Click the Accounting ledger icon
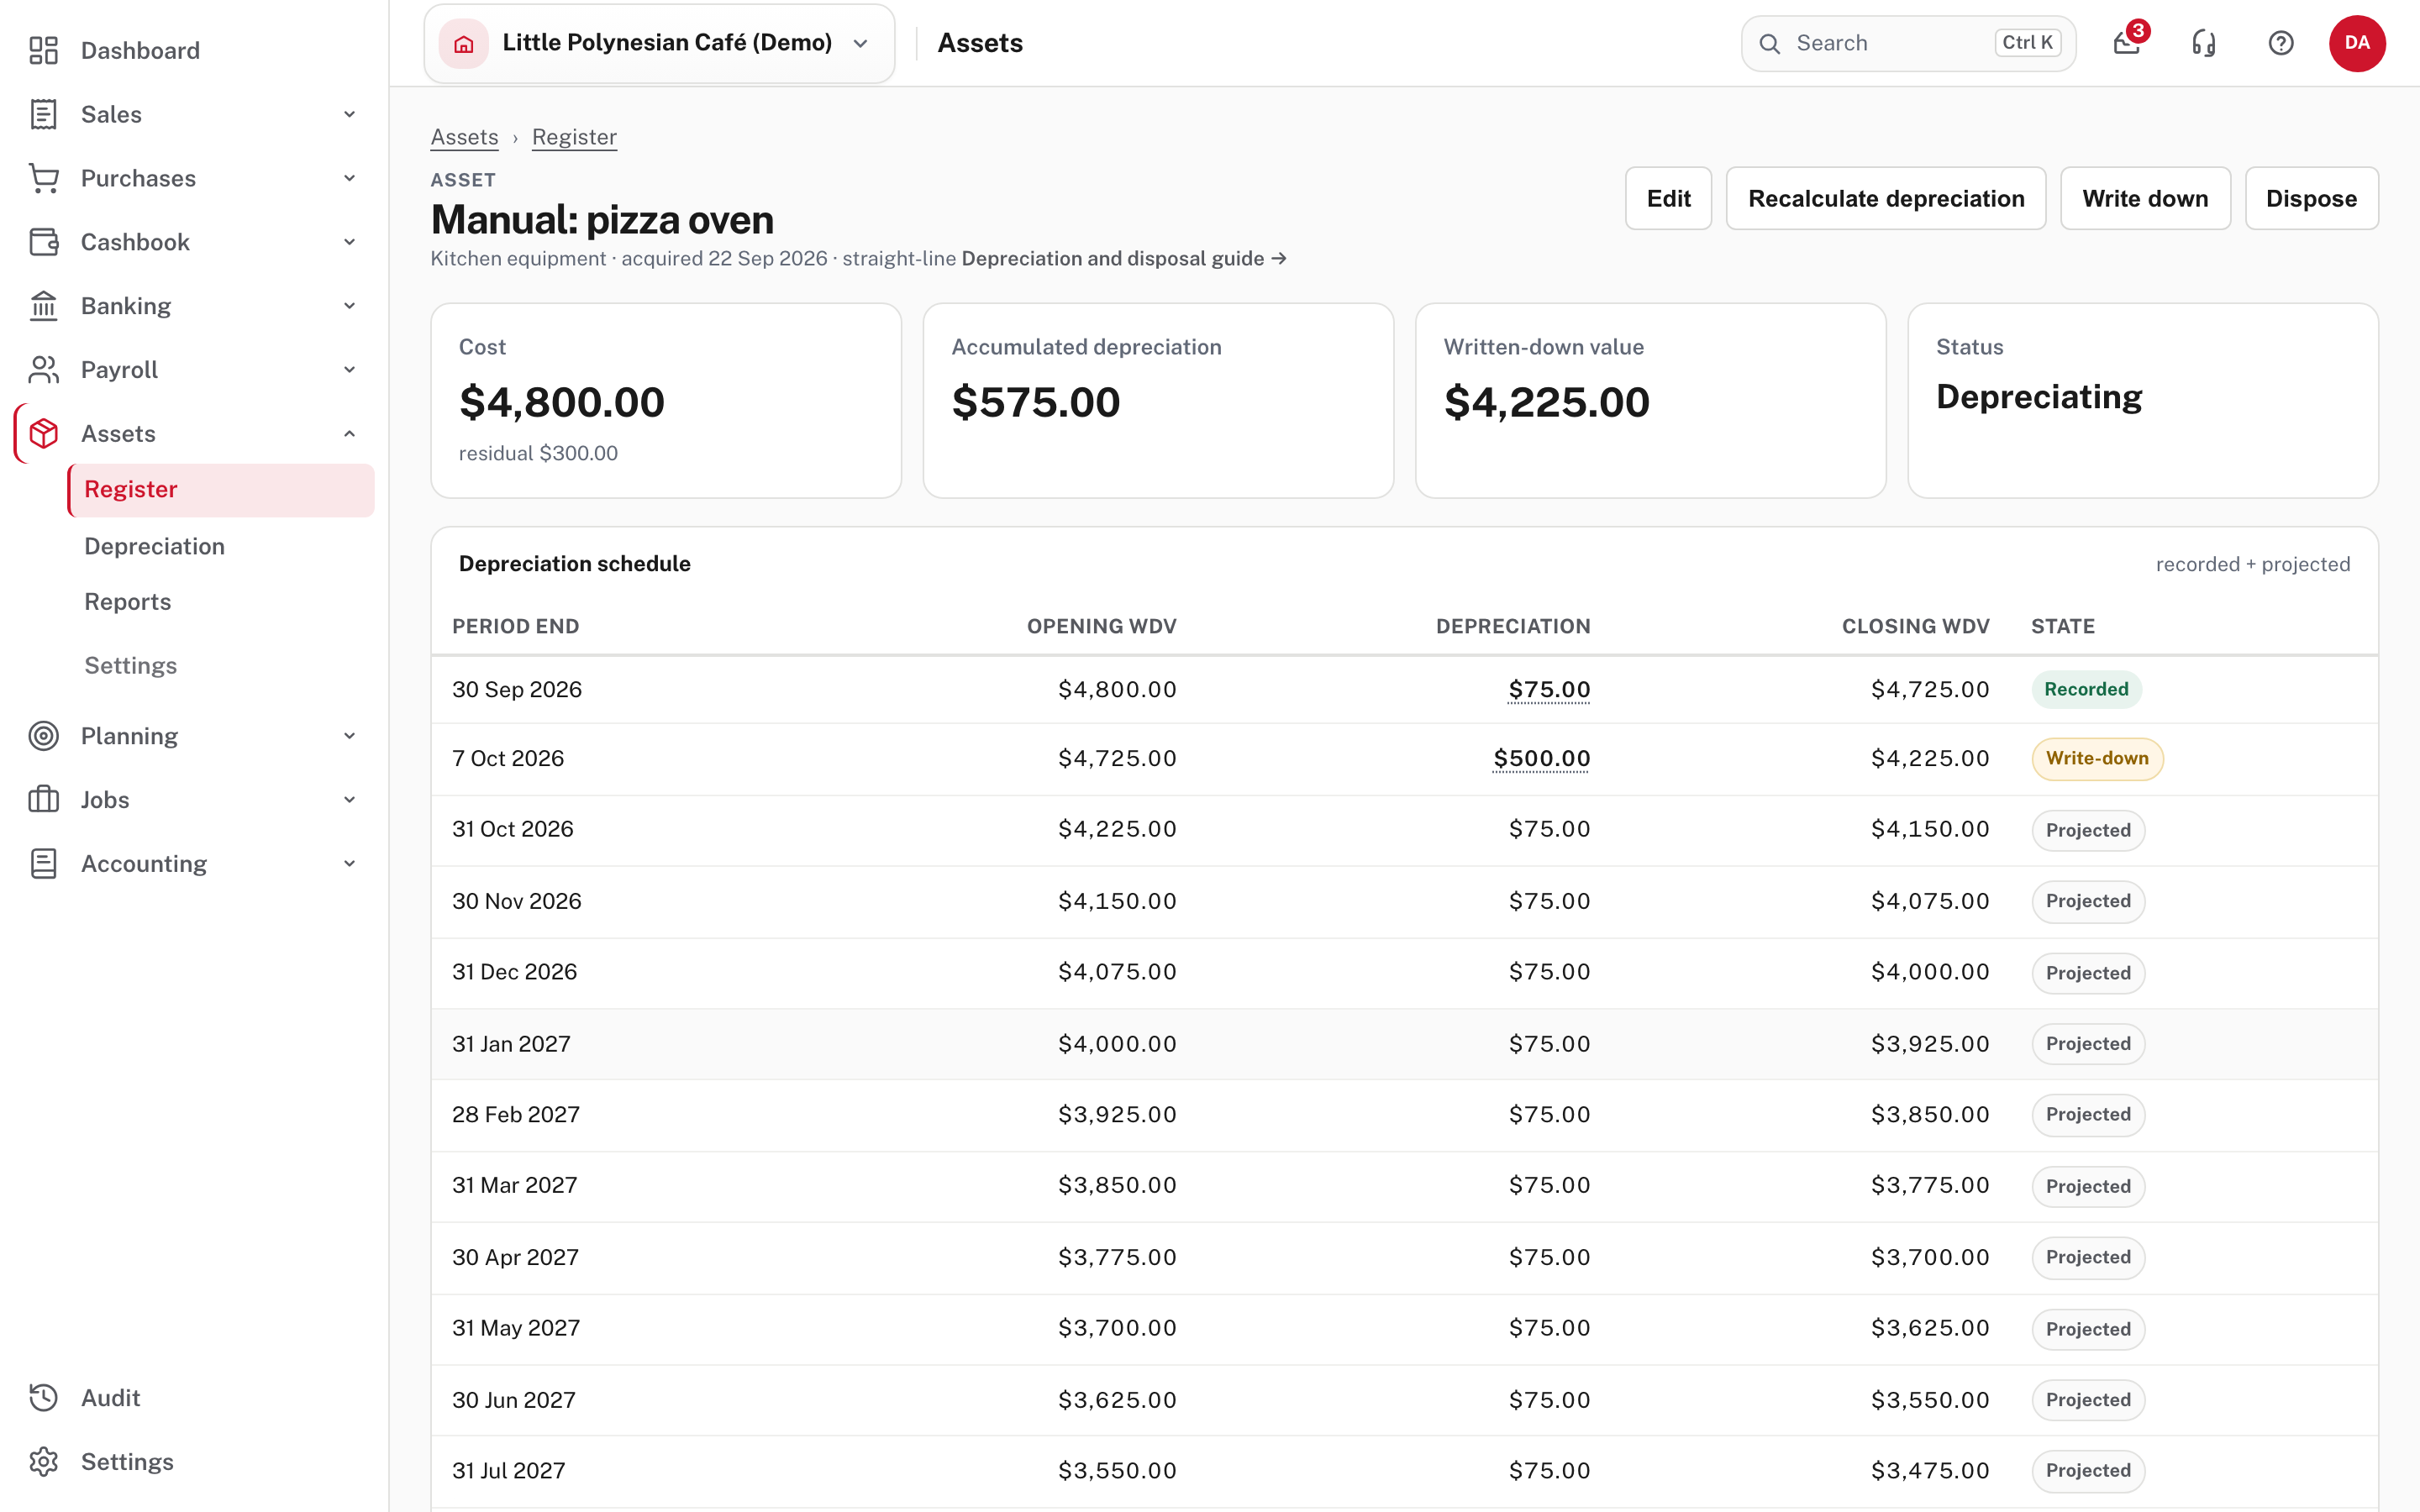The width and height of the screenshot is (2420, 1512). click(43, 864)
